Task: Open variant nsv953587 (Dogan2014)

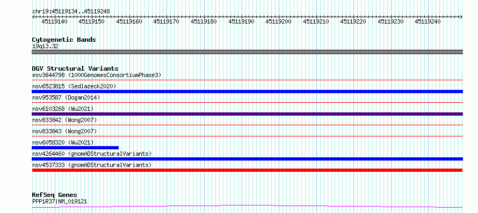Action: pos(66,97)
